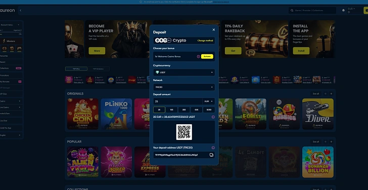Open Recent in the sidebar
368x190 pixels.
coord(11,62)
